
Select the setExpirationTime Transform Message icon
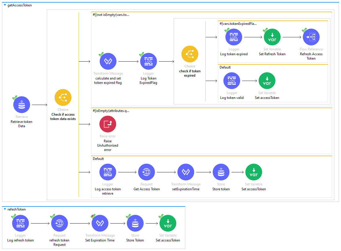pos(186,172)
